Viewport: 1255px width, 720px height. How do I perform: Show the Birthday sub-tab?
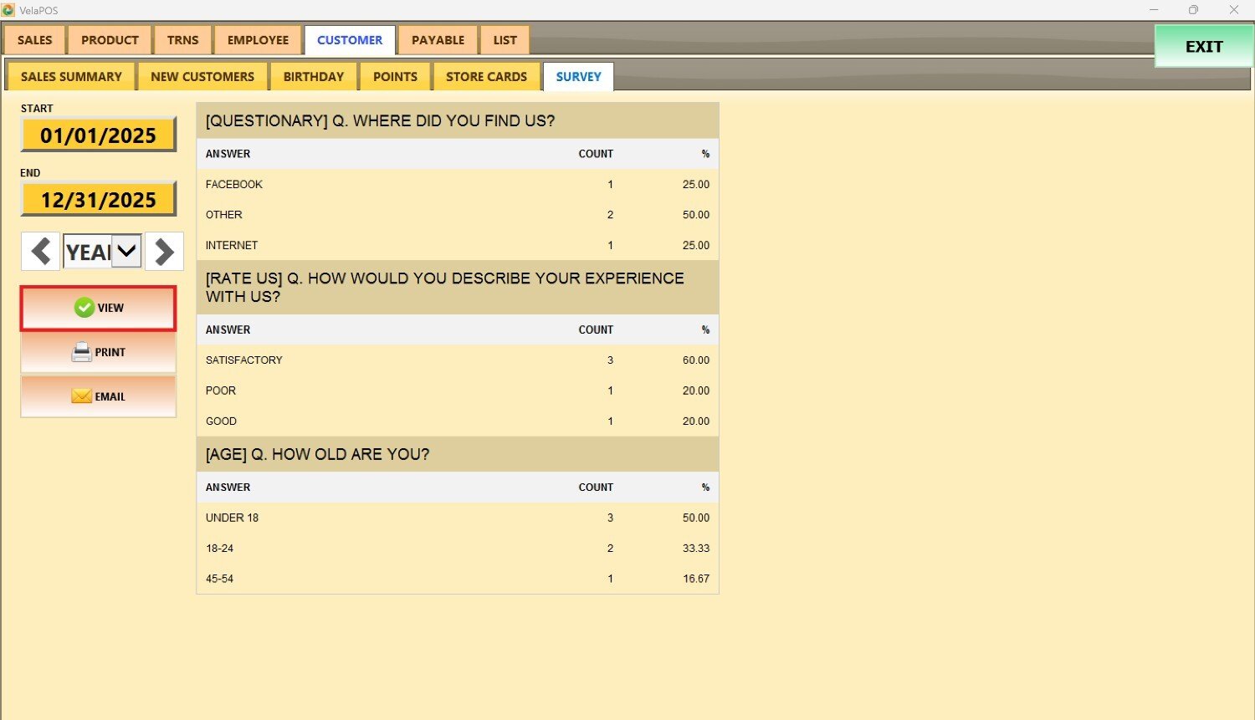pyautogui.click(x=314, y=77)
